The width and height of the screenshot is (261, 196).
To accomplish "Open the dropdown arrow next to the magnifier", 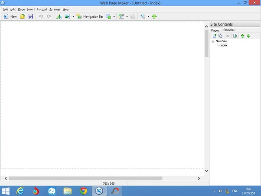I will (x=148, y=17).
